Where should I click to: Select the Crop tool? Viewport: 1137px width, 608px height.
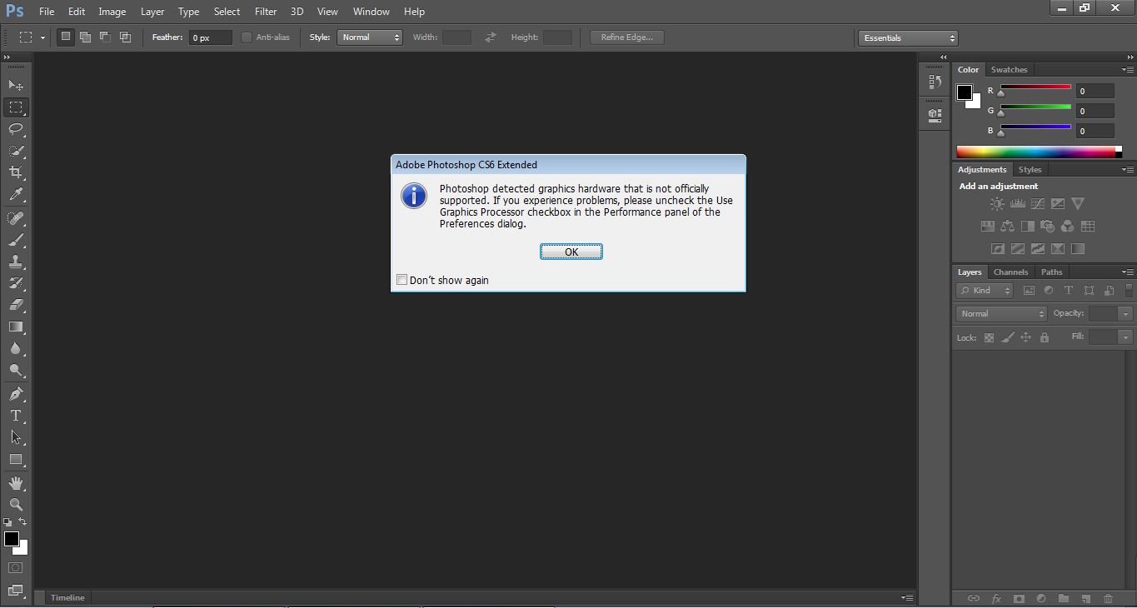(16, 172)
